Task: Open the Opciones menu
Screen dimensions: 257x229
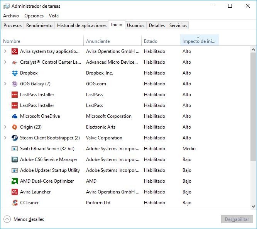Action: pyautogui.click(x=34, y=16)
